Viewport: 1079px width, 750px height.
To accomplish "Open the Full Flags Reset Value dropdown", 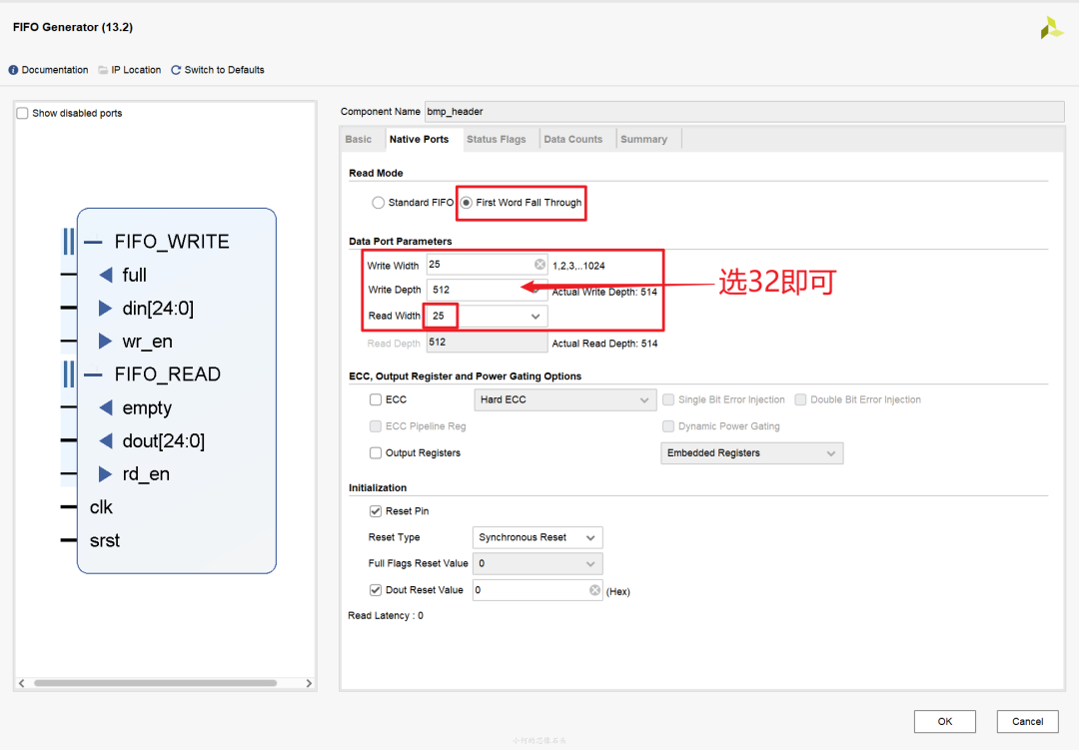I will tap(538, 563).
